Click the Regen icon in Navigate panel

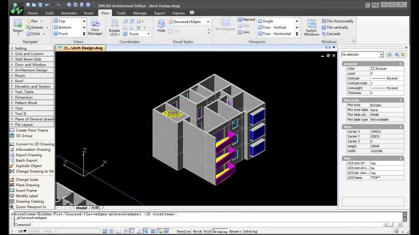click(x=18, y=25)
